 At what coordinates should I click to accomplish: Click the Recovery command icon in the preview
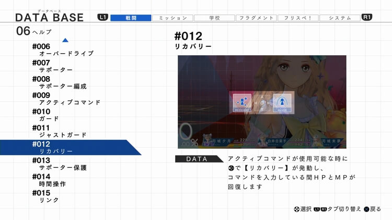pyautogui.click(x=242, y=103)
